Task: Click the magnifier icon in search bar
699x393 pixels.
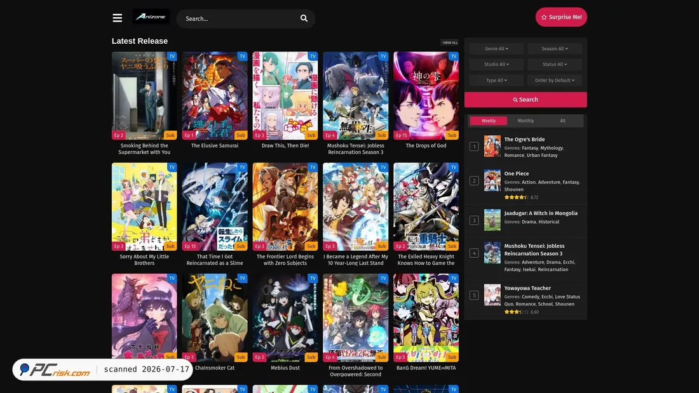Action: click(x=304, y=18)
